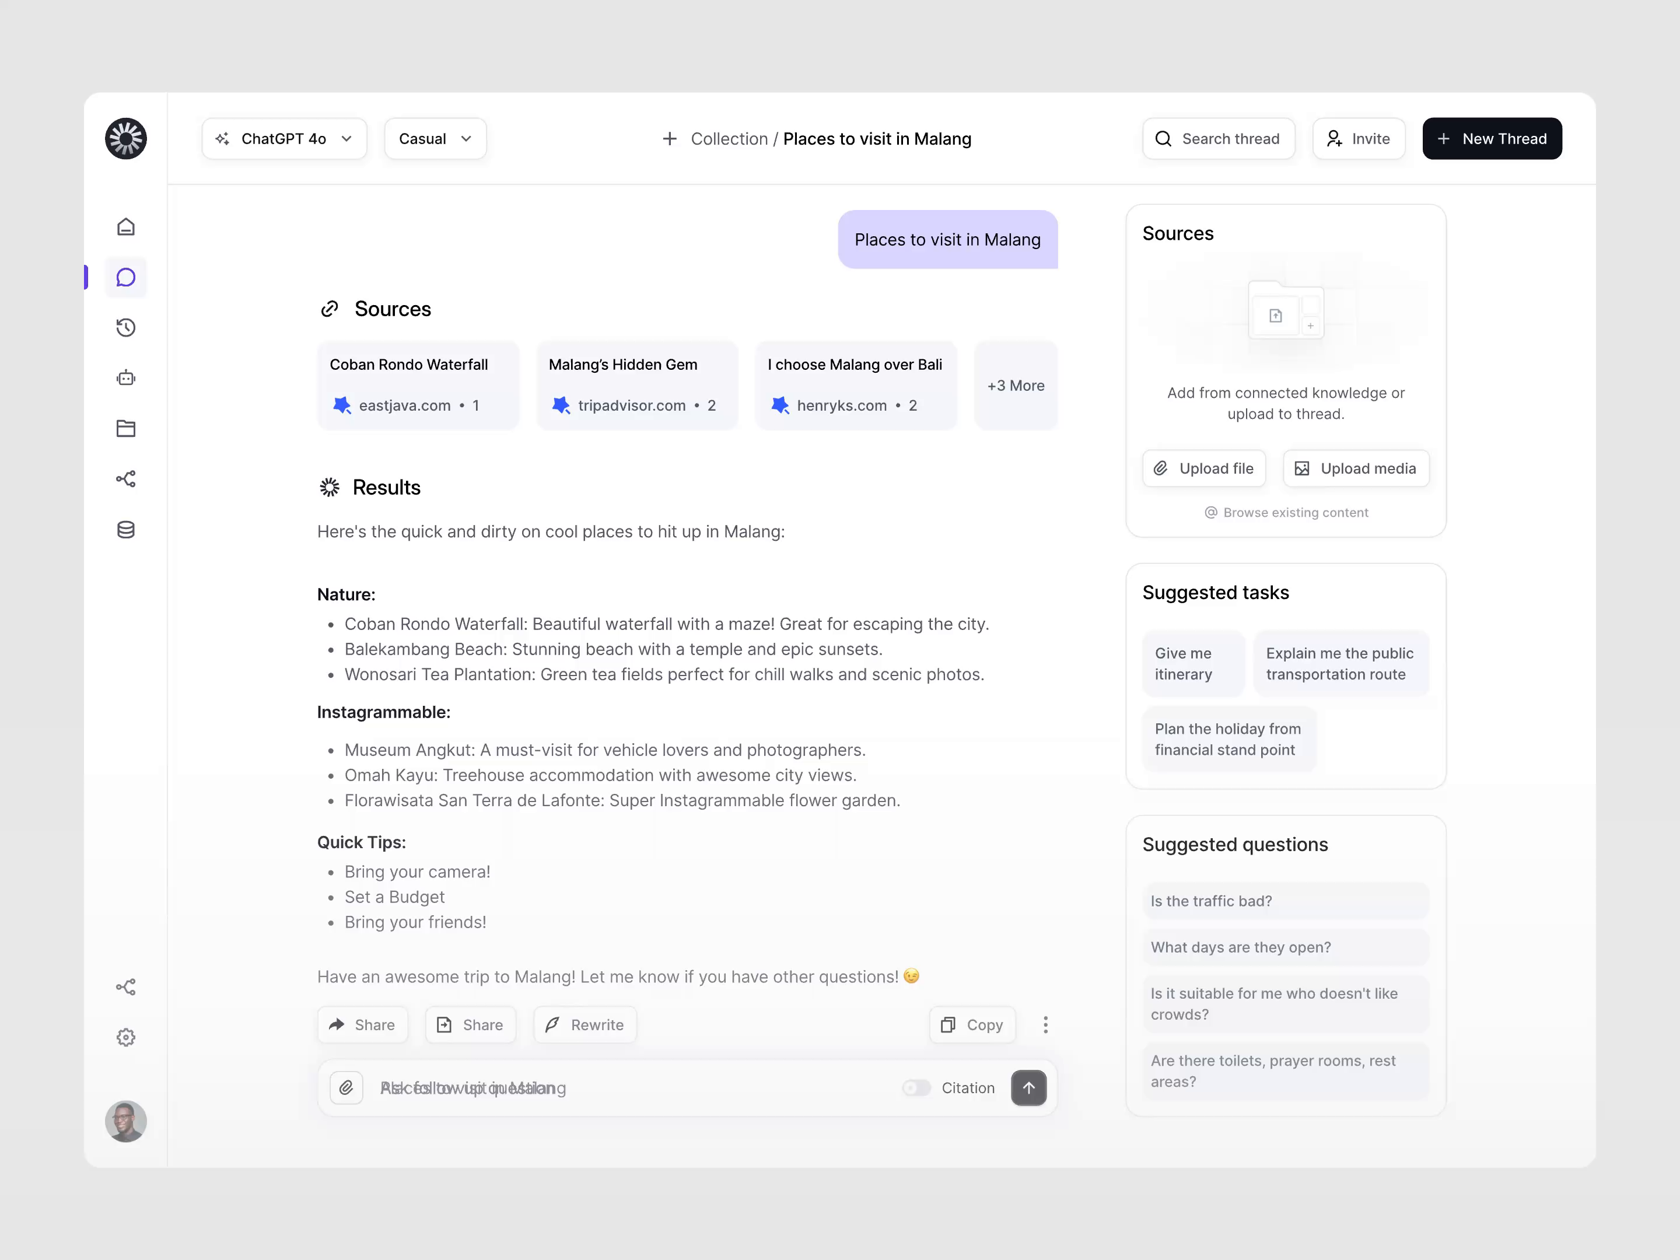Send message using the up-arrow button

point(1028,1087)
